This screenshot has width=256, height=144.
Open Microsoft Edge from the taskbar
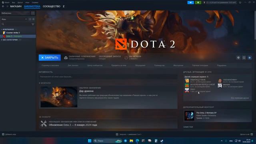137,141
